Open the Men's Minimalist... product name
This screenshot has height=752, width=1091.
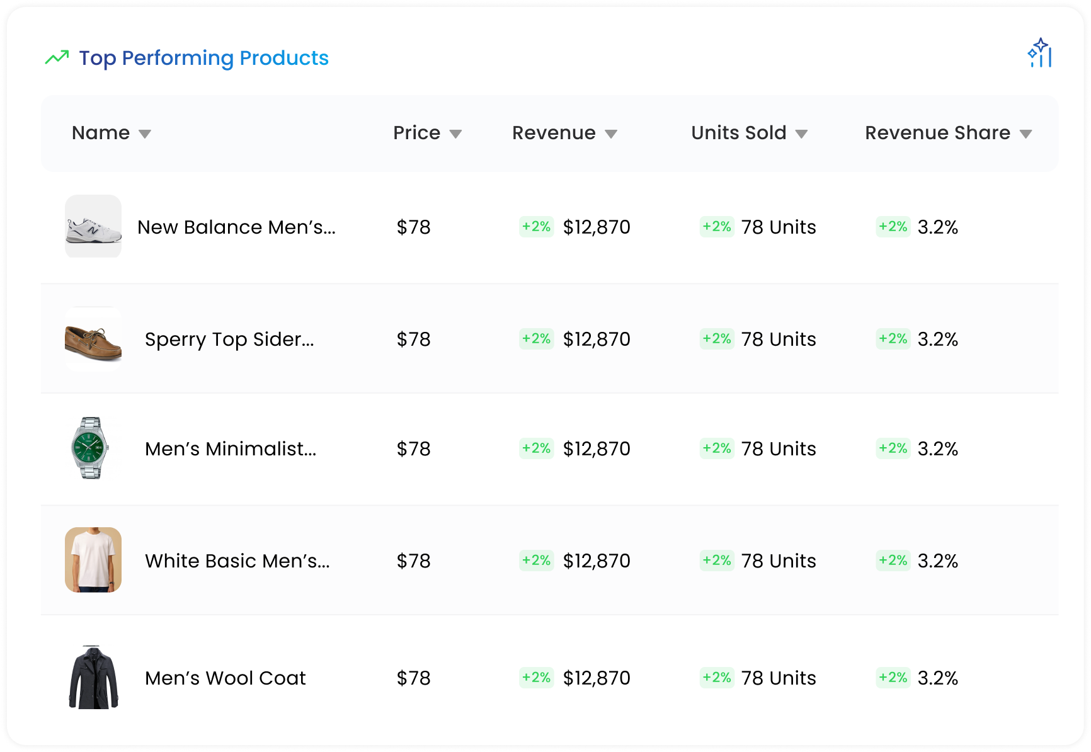(x=231, y=448)
